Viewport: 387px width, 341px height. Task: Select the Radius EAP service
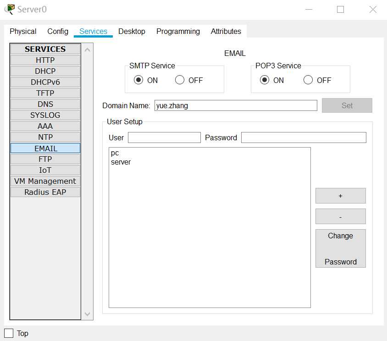45,192
